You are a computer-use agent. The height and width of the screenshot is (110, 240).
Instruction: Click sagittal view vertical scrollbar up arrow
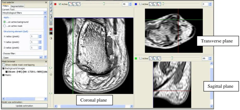point(212,63)
